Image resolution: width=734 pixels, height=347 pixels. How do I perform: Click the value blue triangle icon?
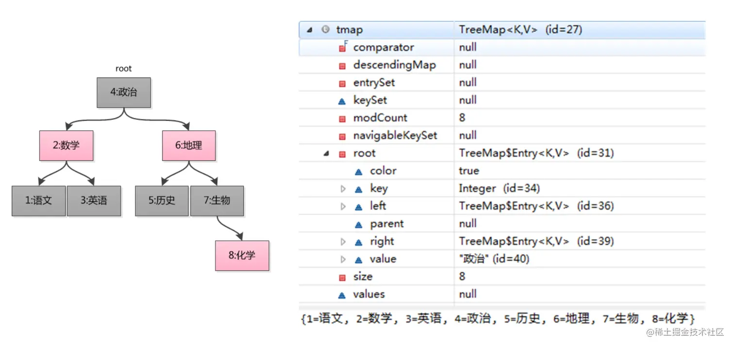(x=359, y=260)
